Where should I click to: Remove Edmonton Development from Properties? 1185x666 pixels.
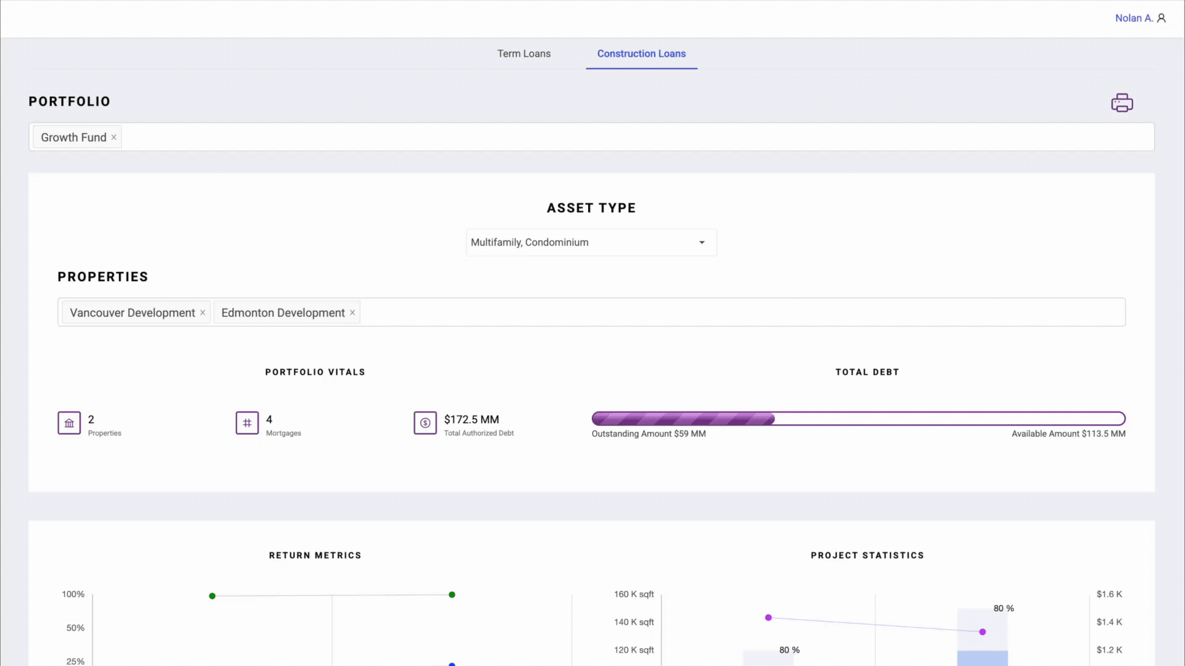(352, 313)
